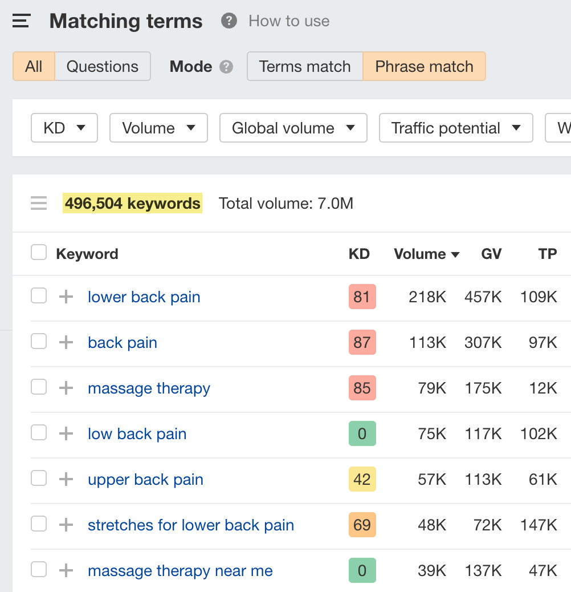Open the keyword lower back pain
The width and height of the screenshot is (571, 592).
[x=144, y=297]
